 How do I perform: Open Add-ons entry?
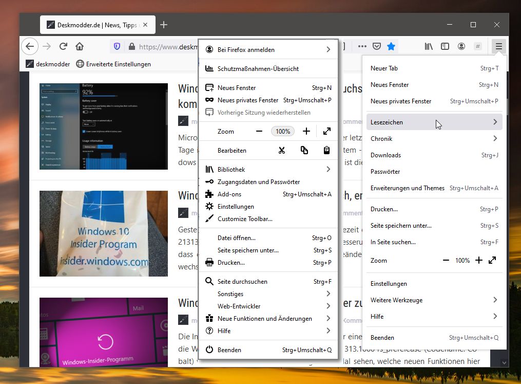(x=268, y=194)
